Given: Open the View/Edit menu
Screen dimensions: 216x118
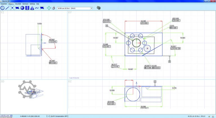Looking at the screenshot, I should tap(18, 4).
